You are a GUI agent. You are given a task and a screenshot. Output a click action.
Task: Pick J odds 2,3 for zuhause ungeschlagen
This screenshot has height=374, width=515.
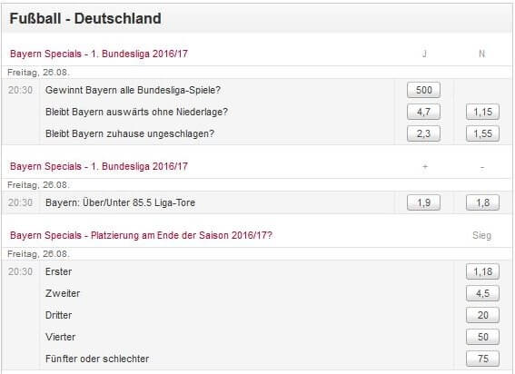point(423,133)
